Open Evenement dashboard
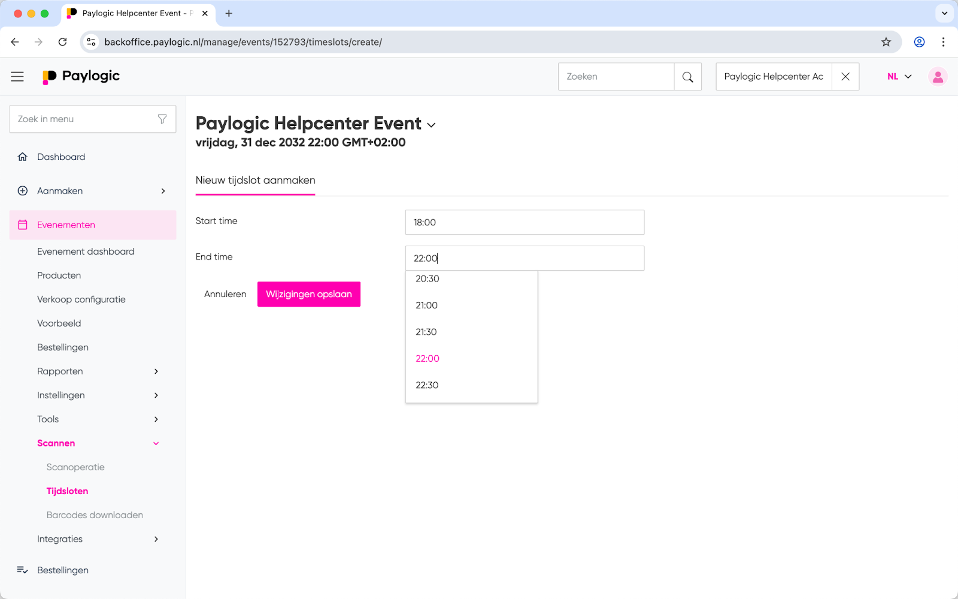The width and height of the screenshot is (958, 599). tap(86, 252)
